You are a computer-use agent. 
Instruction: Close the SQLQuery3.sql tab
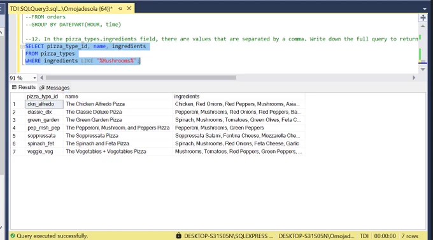coord(129,8)
